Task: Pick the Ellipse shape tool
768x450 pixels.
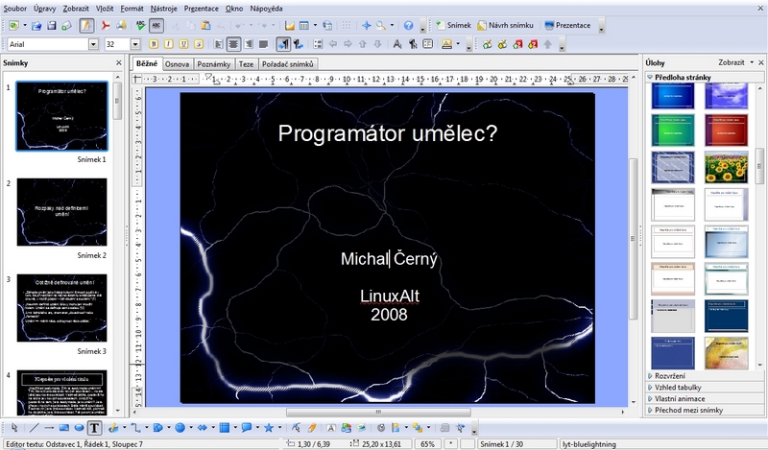Action: (79, 428)
